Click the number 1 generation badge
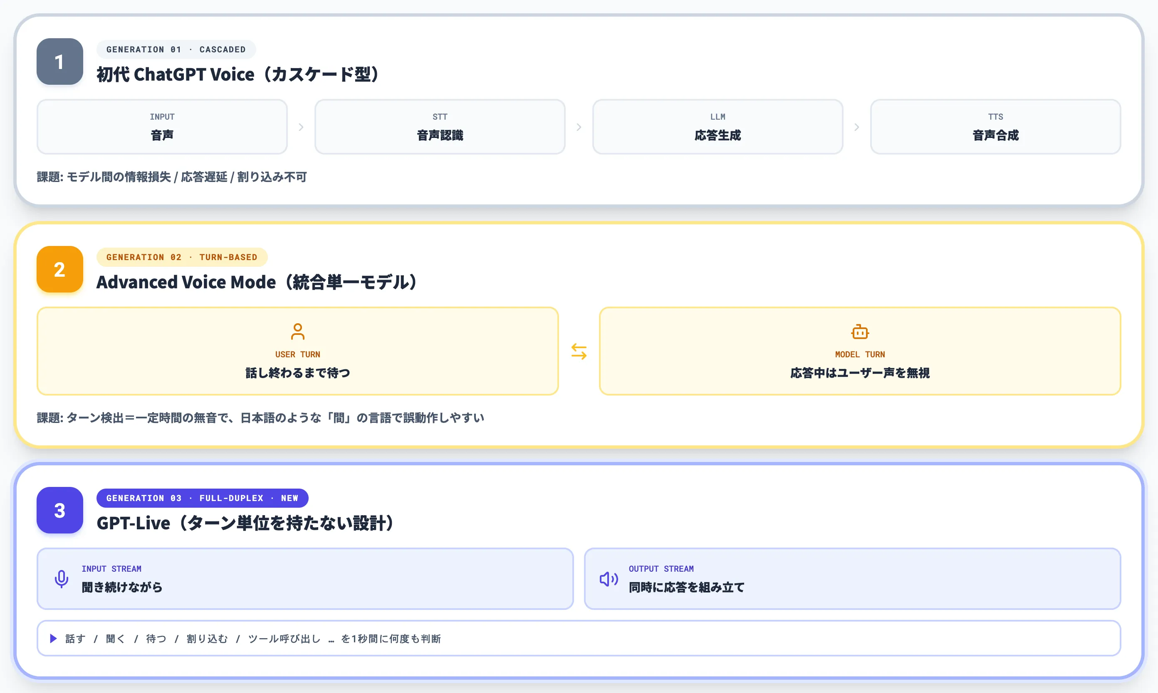Viewport: 1158px width, 693px height. (60, 61)
